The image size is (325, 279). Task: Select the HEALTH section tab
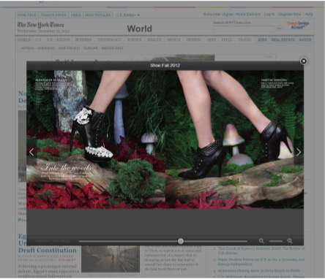154,39
